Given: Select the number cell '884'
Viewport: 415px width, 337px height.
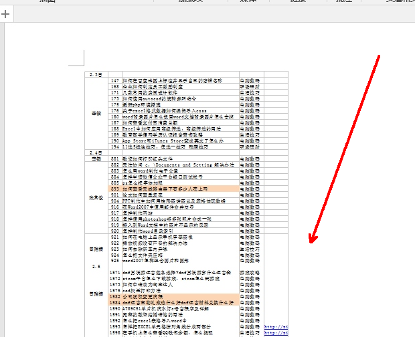Looking at the screenshot, I should (115, 177).
